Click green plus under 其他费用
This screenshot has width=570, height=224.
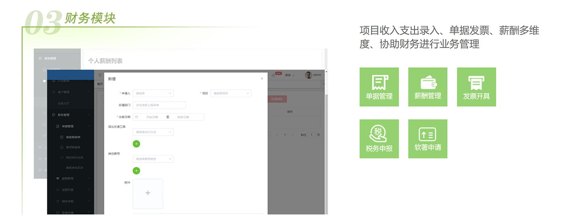[136, 171]
